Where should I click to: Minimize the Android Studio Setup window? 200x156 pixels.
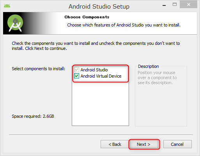click(164, 5)
